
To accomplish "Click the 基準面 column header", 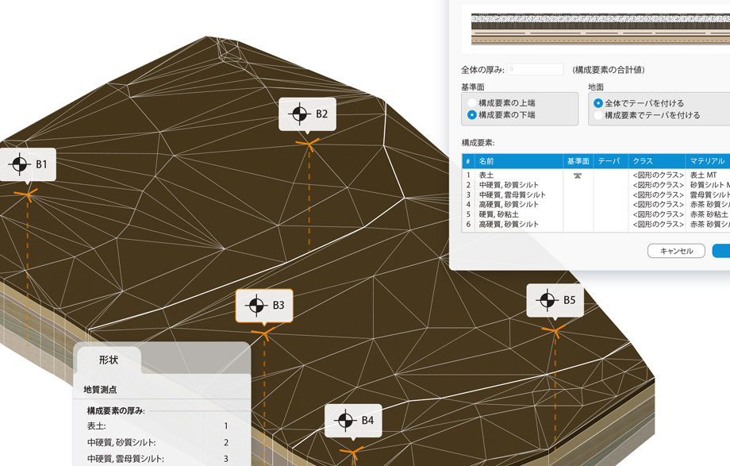I will click(x=578, y=161).
